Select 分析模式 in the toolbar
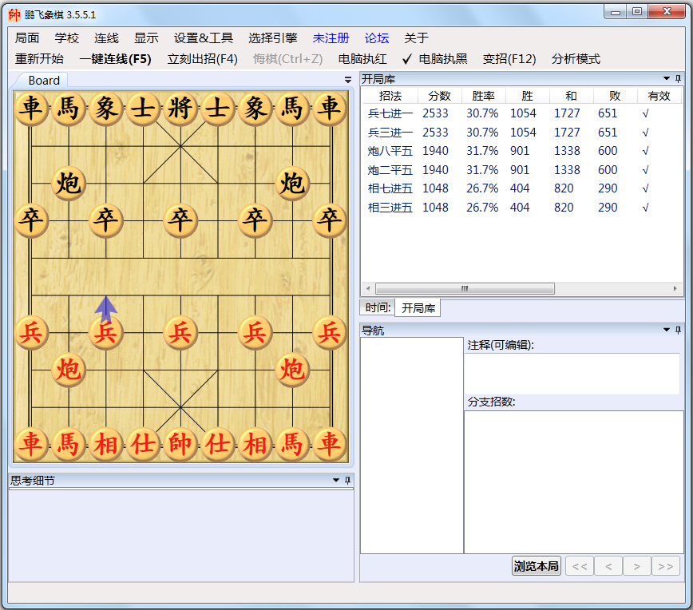The height and width of the screenshot is (610, 693). (x=577, y=59)
